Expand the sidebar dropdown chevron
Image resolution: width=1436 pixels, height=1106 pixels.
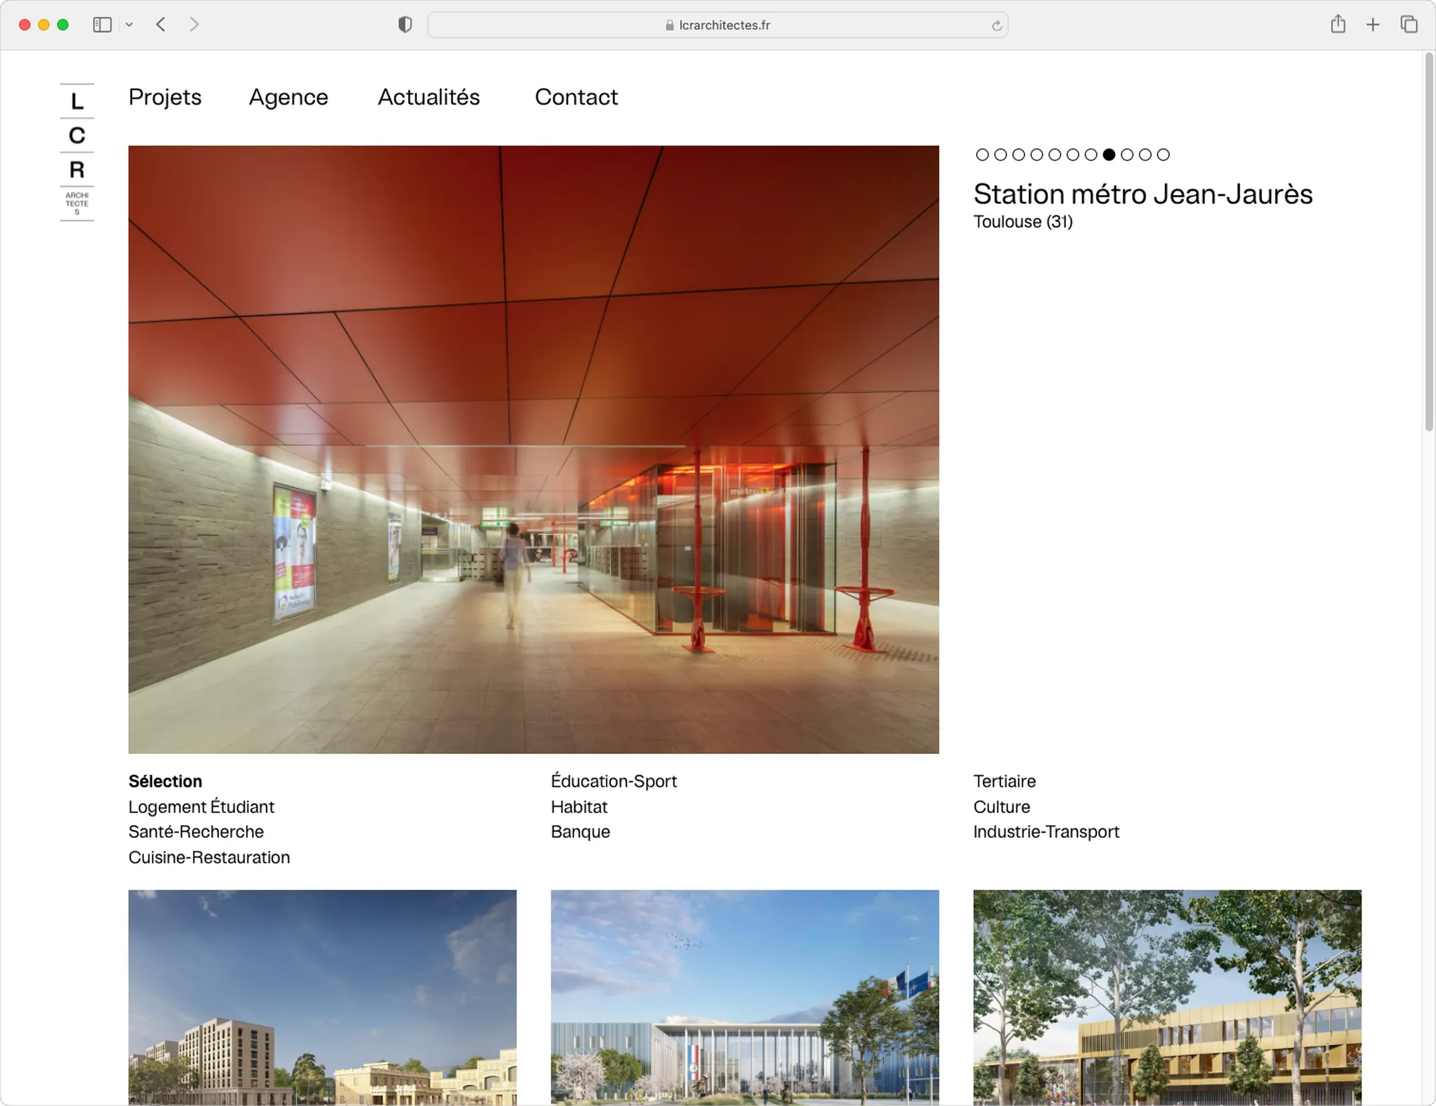pos(129,25)
